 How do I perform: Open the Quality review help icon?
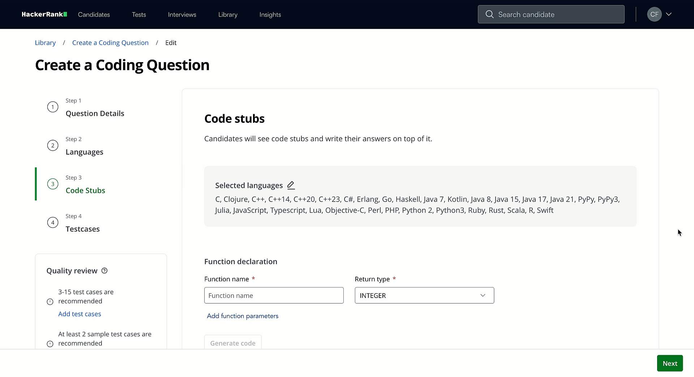pos(104,270)
